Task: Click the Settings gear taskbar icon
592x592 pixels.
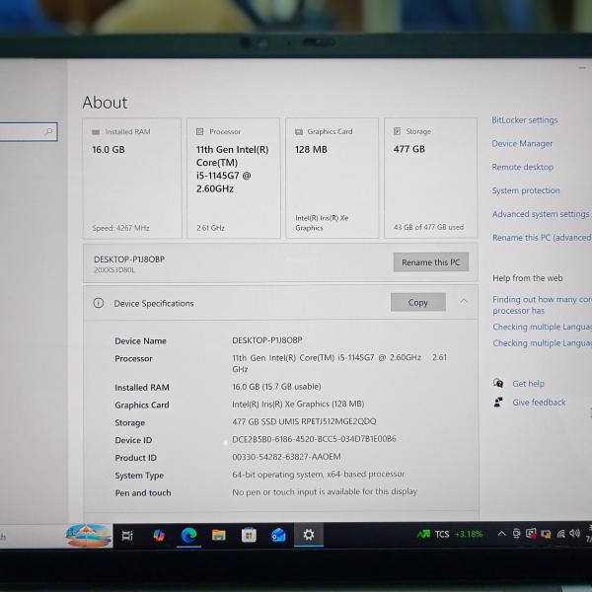Action: [309, 534]
